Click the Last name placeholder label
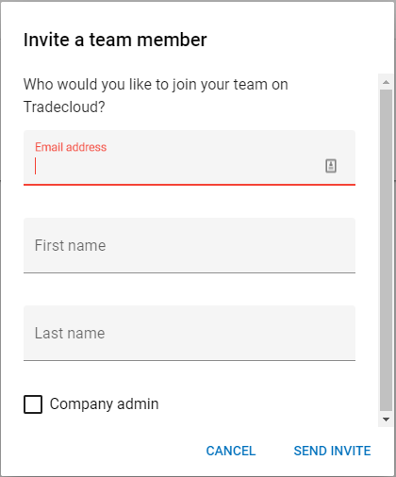 pos(70,333)
